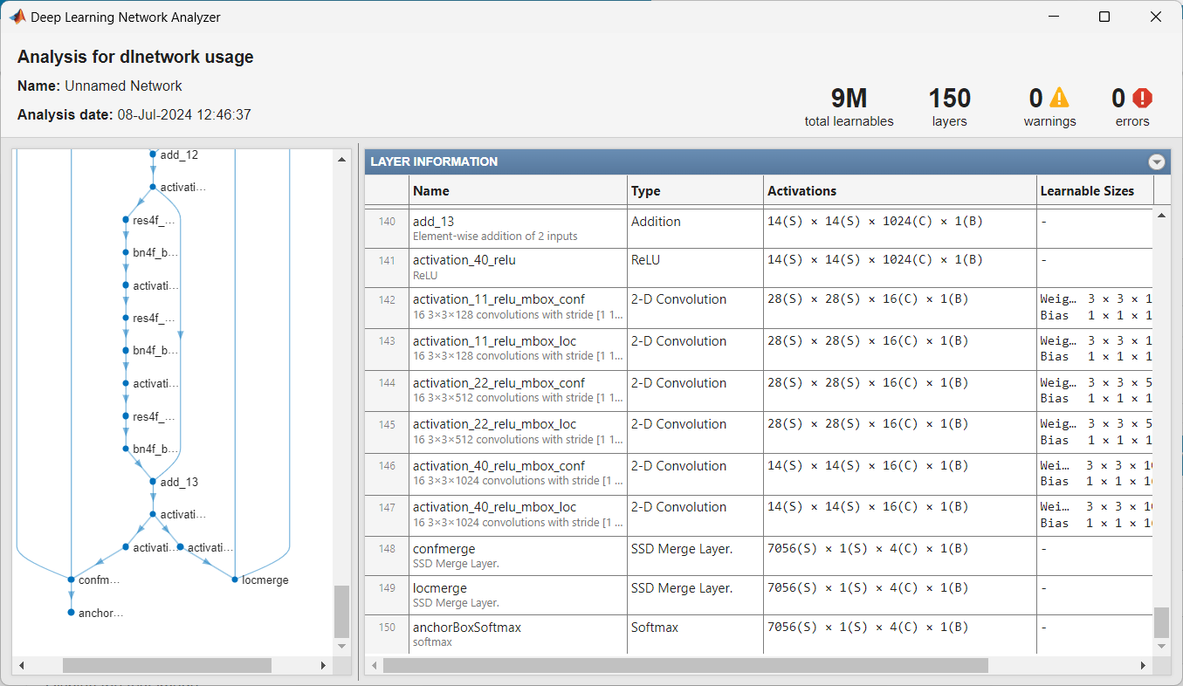Click the confmerge graph node

pyautogui.click(x=71, y=580)
